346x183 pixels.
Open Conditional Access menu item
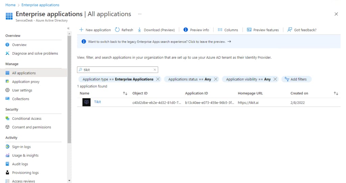point(27,118)
